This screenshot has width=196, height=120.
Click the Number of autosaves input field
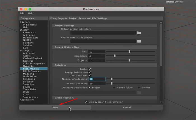click(x=97, y=79)
